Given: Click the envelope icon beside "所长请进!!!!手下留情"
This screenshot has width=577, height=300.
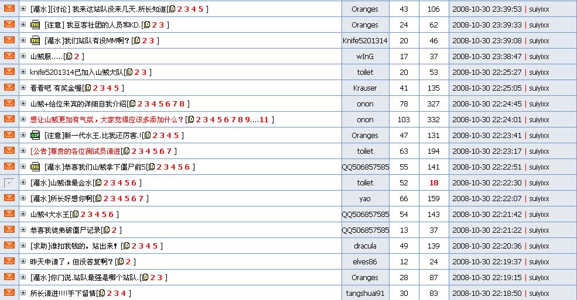Looking at the screenshot, I should click(9, 293).
